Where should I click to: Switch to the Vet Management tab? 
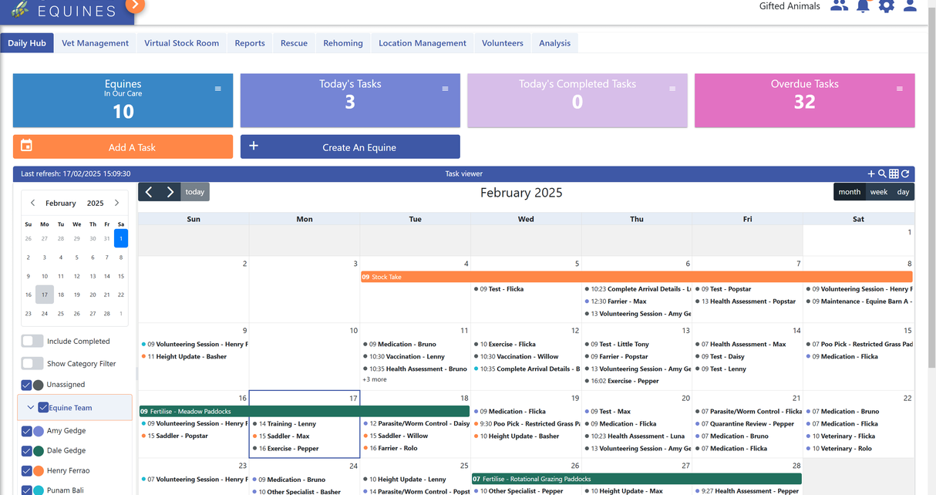click(95, 43)
